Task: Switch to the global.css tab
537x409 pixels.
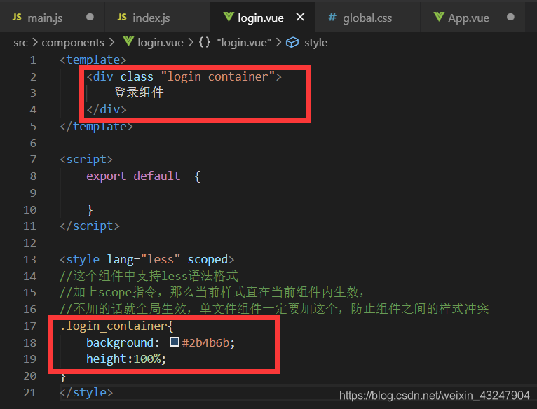Action: click(x=367, y=17)
